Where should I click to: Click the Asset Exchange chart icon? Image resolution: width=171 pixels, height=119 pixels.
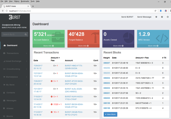click(4, 61)
